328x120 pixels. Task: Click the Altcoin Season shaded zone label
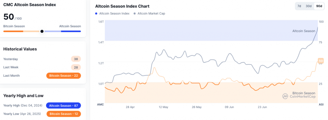pyautogui.click(x=304, y=31)
